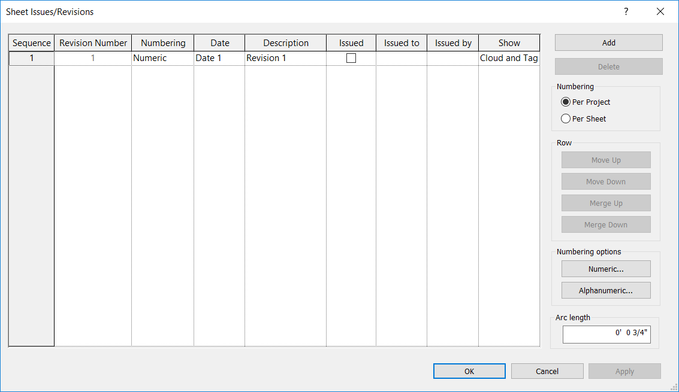Enable the Issued checkbox for Revision 1

point(351,58)
